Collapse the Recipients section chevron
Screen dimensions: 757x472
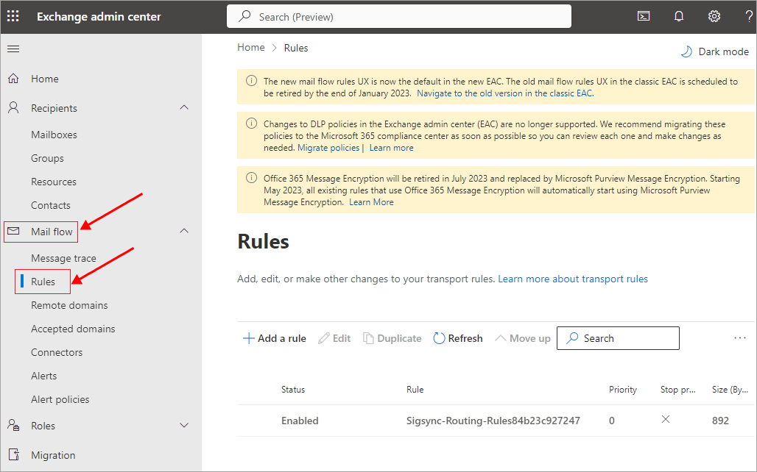(x=184, y=108)
